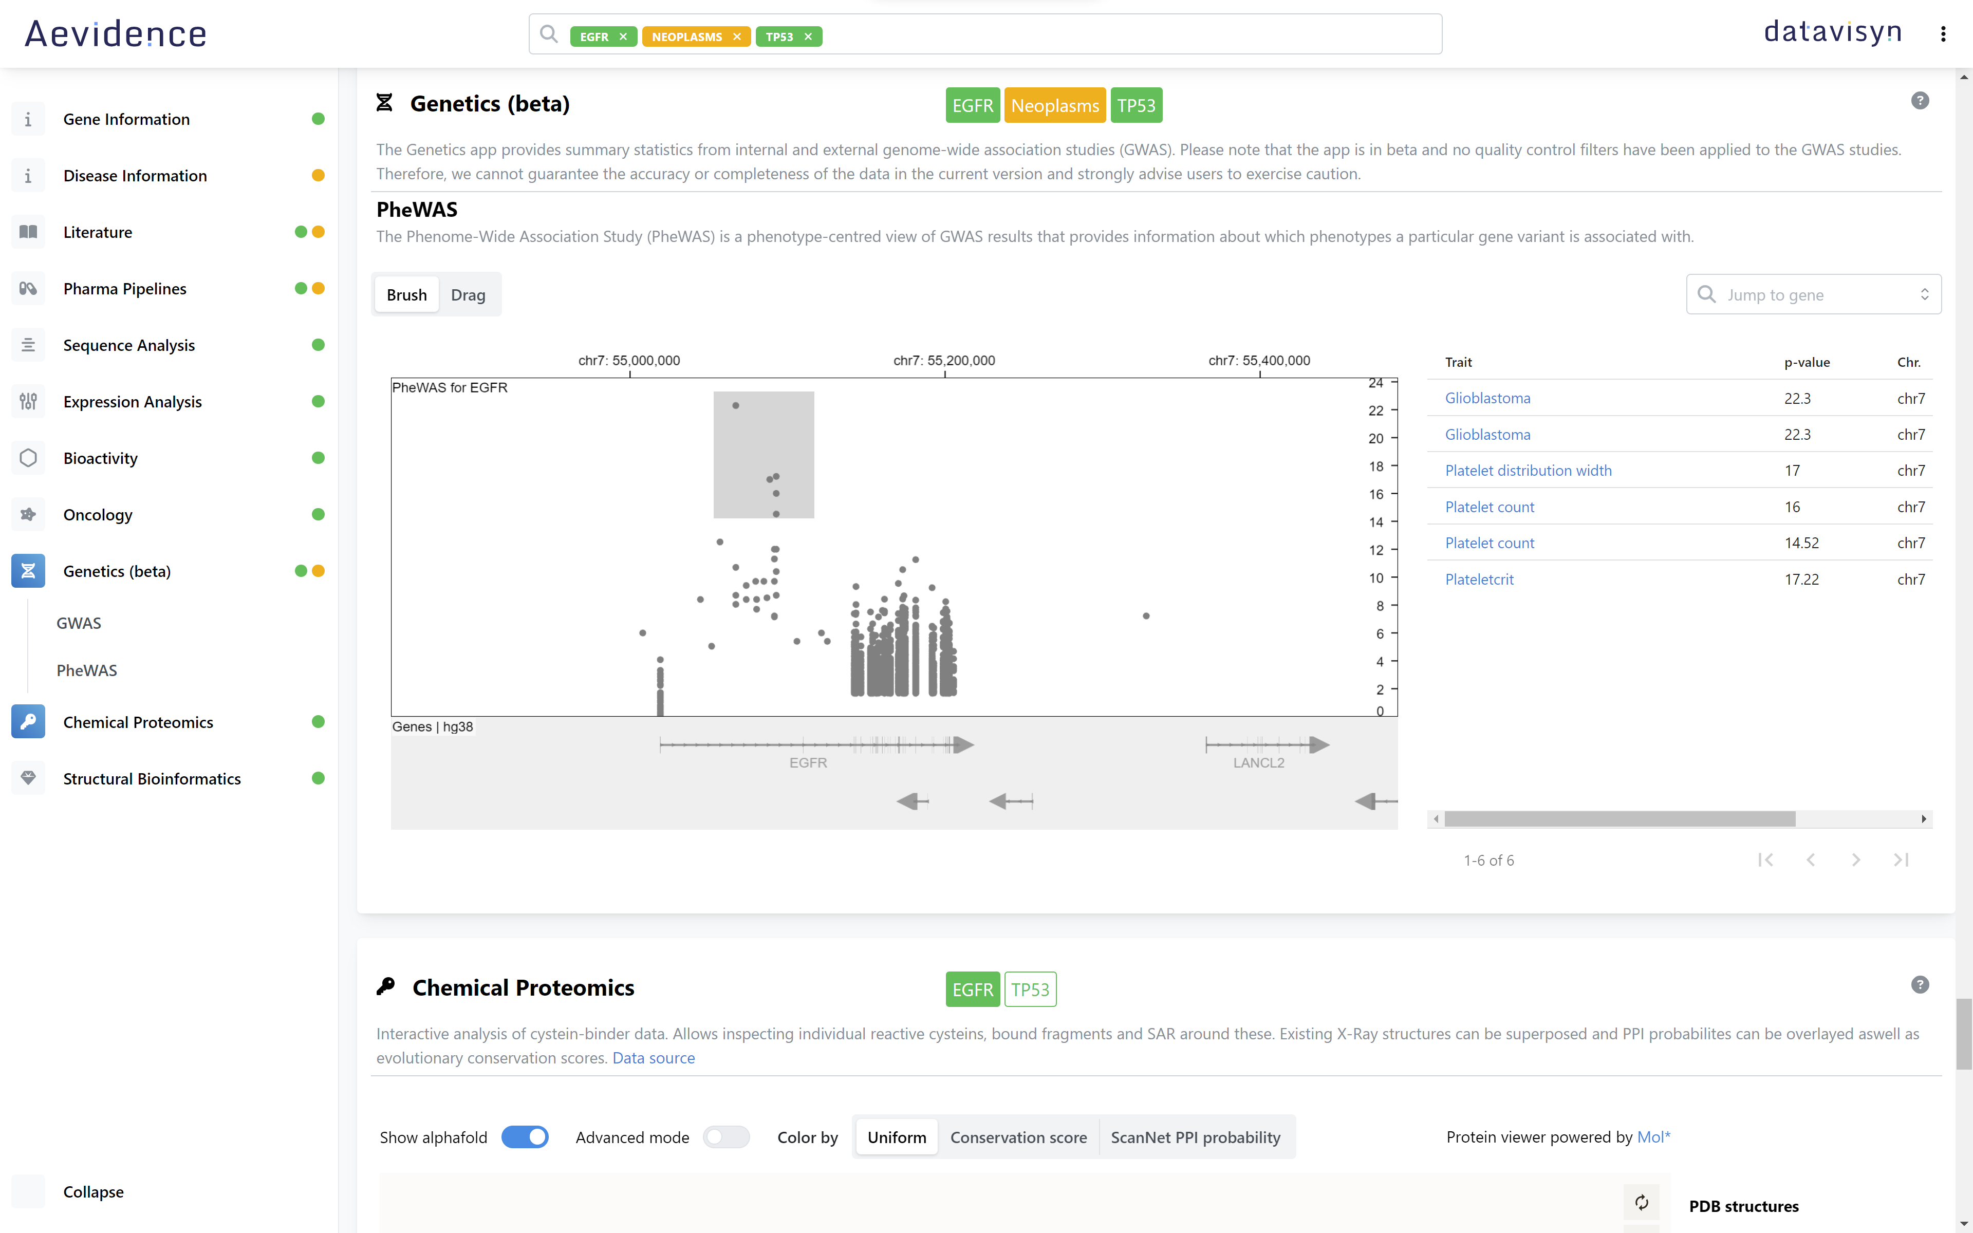Click the Gene Information sidebar icon

click(27, 117)
